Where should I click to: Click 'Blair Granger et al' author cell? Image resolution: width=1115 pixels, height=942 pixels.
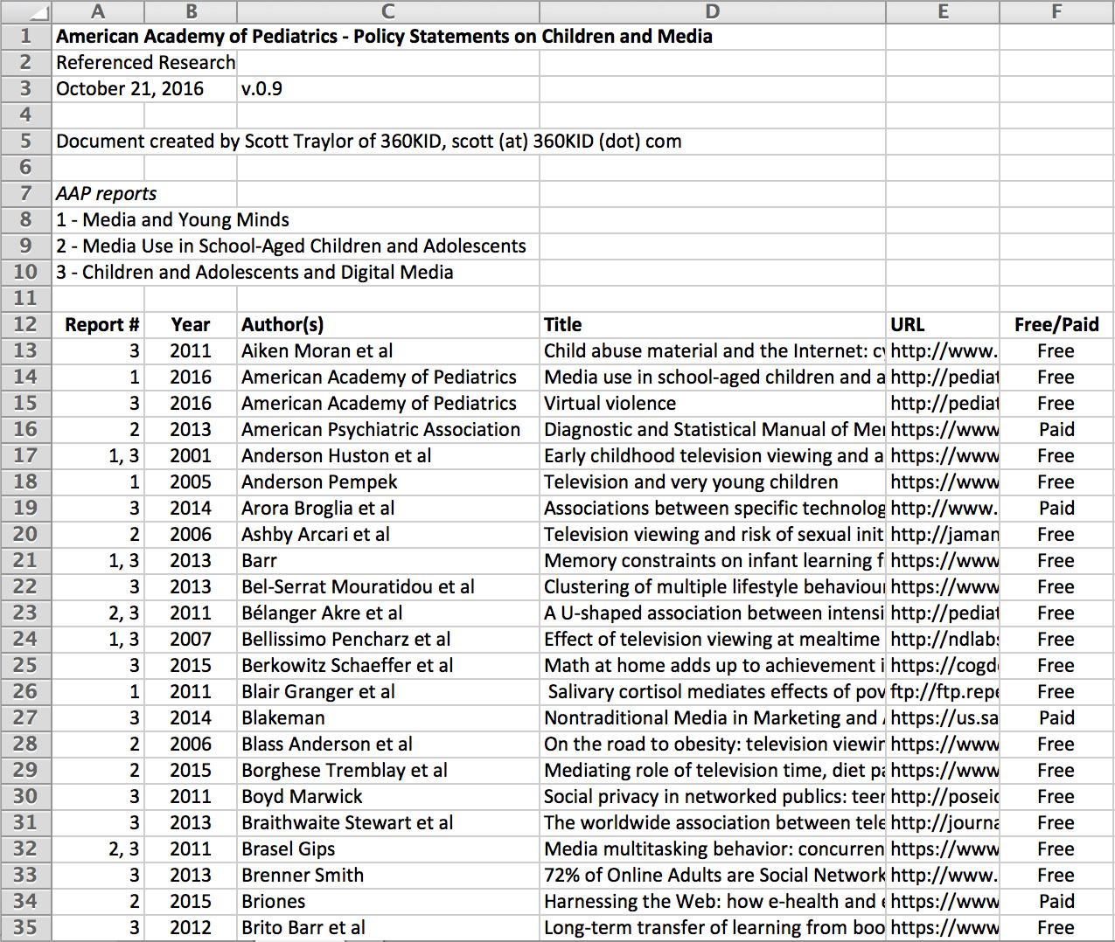[388, 691]
